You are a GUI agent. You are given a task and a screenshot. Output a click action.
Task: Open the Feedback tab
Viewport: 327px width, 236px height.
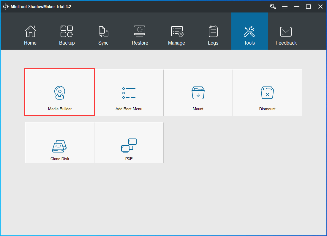(x=286, y=35)
